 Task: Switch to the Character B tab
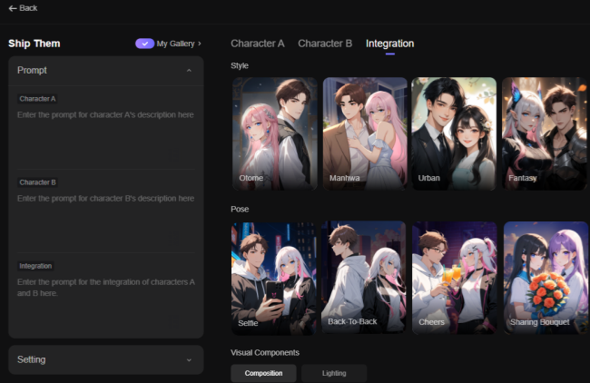(325, 44)
